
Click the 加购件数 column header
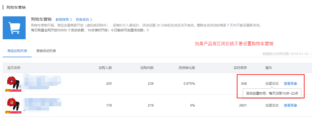pos(147,68)
